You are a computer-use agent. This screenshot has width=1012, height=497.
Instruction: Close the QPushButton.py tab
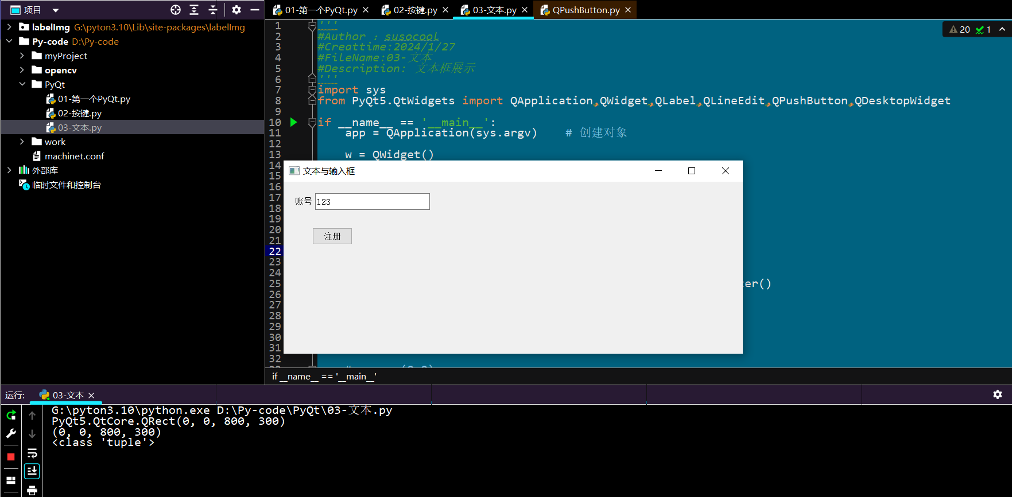pos(628,10)
